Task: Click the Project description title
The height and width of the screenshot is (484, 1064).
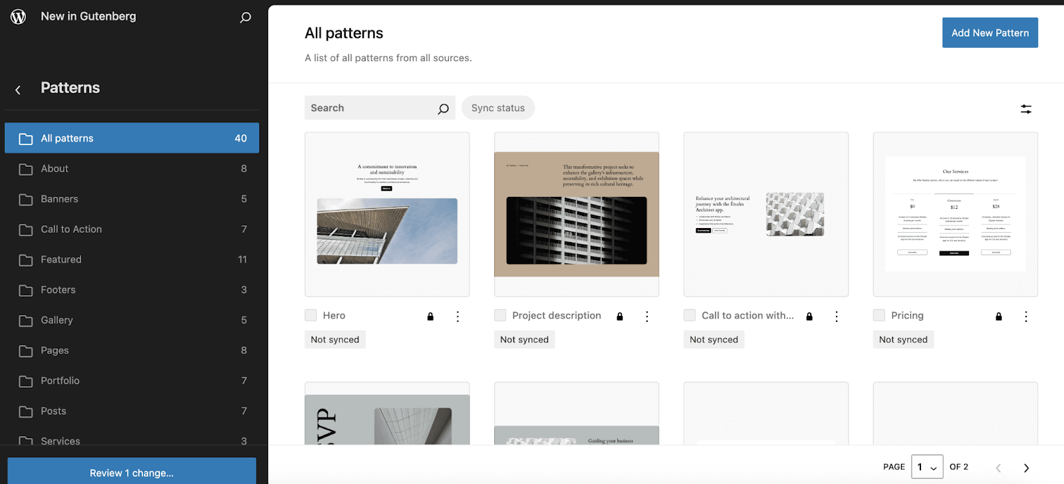Action: [x=557, y=316]
